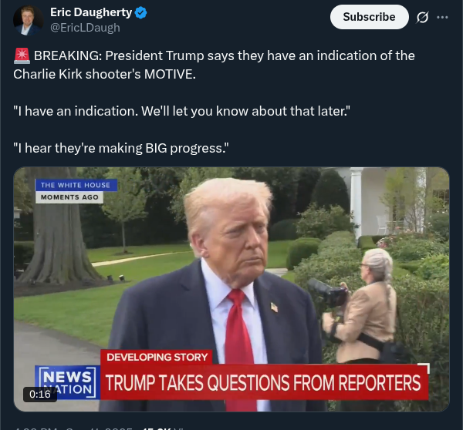
Task: Click the BREAKING tweet text line
Action: coord(214,65)
